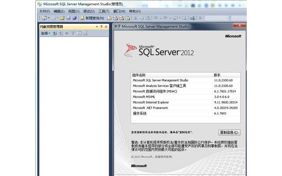The width and height of the screenshot is (282, 176).
Task: Select the Microsoft Analysis Services 客户端工具 row
Action: 186,86
